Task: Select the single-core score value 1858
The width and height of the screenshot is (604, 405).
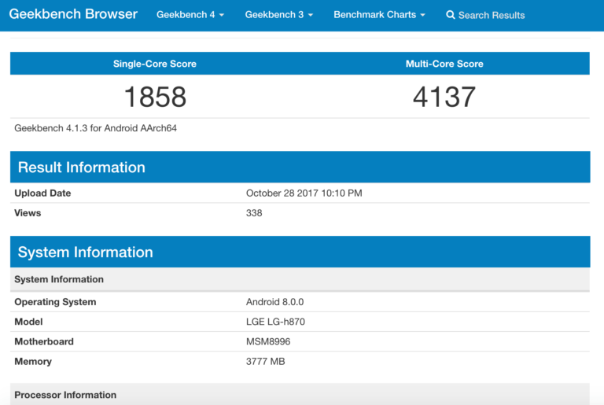Action: pos(155,97)
